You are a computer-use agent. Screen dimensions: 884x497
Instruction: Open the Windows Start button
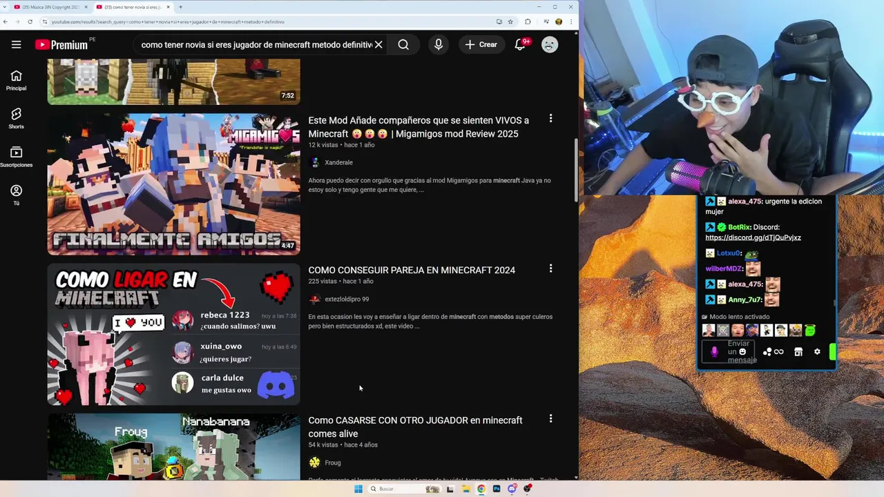click(x=358, y=489)
